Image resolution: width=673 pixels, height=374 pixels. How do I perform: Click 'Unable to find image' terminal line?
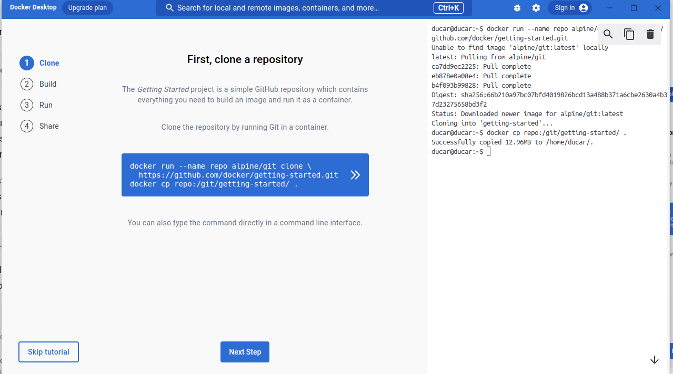tap(520, 48)
